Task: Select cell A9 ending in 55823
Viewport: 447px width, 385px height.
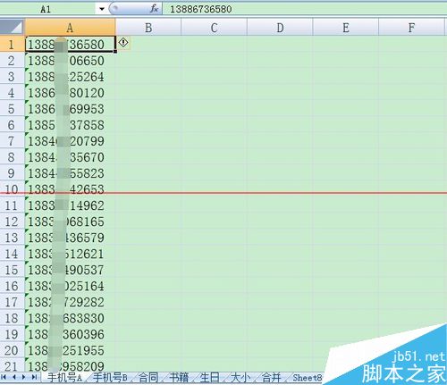Action: click(x=70, y=173)
